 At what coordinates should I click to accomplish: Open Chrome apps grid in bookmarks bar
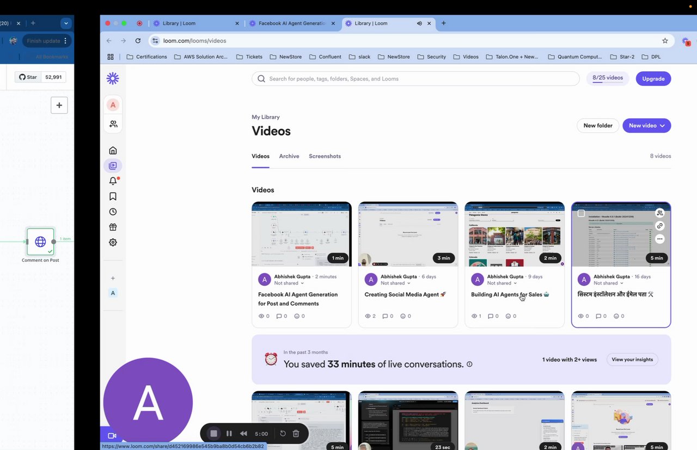click(x=111, y=57)
